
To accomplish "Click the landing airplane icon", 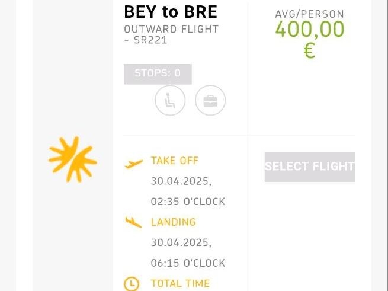I will pos(134,222).
